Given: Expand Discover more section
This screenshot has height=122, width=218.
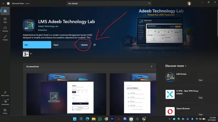Looking at the screenshot, I should tap(176, 66).
